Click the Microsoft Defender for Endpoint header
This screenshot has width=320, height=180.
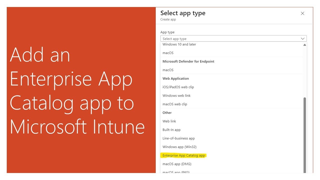188,61
